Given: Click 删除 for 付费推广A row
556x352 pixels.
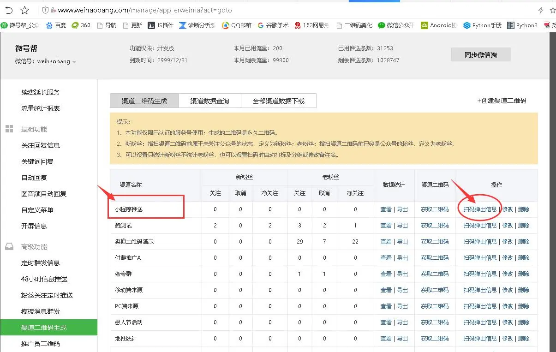Looking at the screenshot, I should pyautogui.click(x=524, y=258).
